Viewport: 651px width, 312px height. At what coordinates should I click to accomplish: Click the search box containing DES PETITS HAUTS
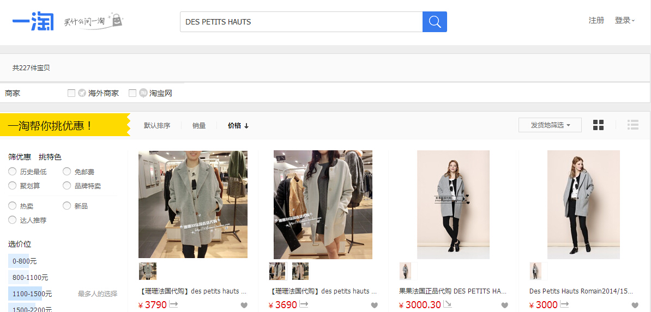coord(301,22)
